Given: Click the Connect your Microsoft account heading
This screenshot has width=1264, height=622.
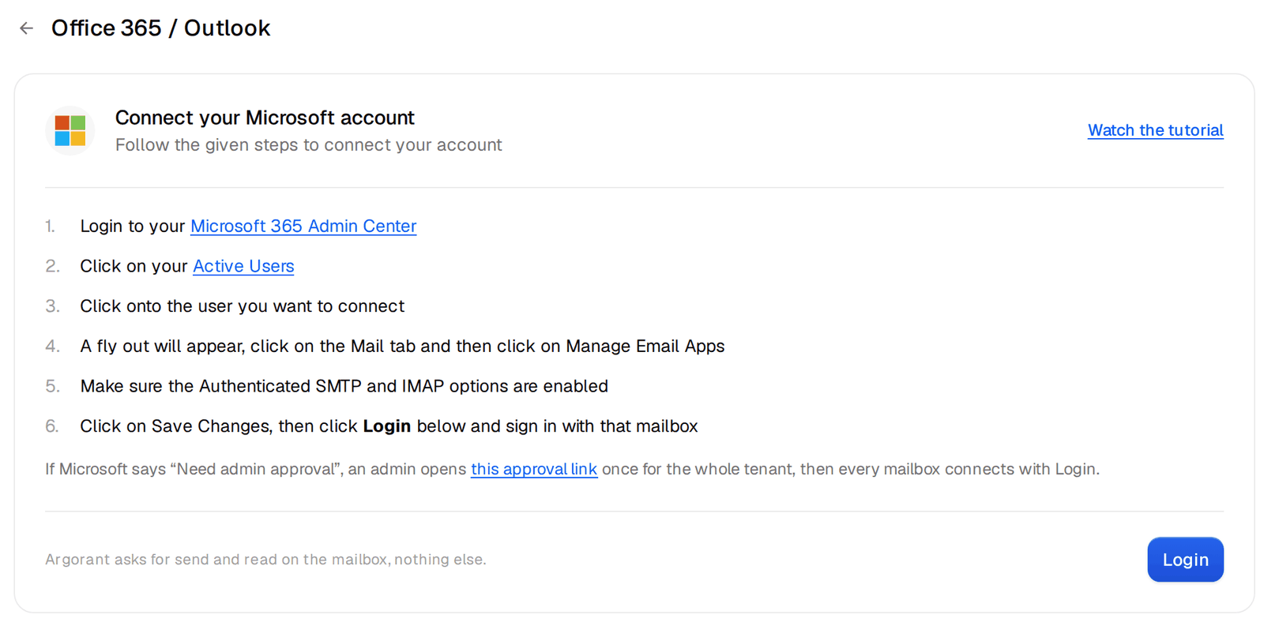Looking at the screenshot, I should [x=265, y=118].
